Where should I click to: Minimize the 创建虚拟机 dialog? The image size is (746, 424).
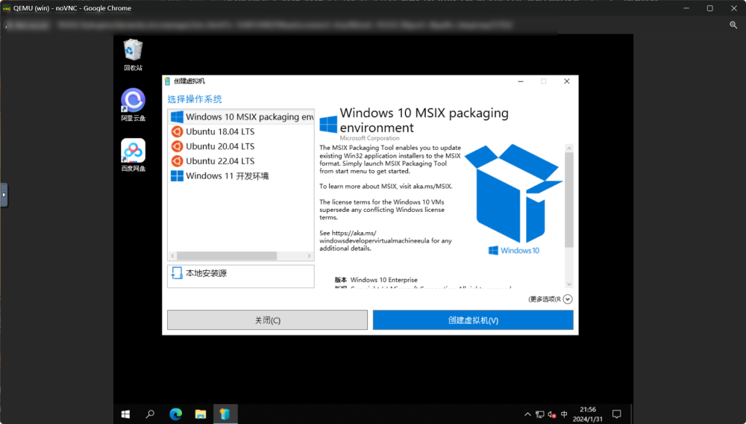[521, 81]
